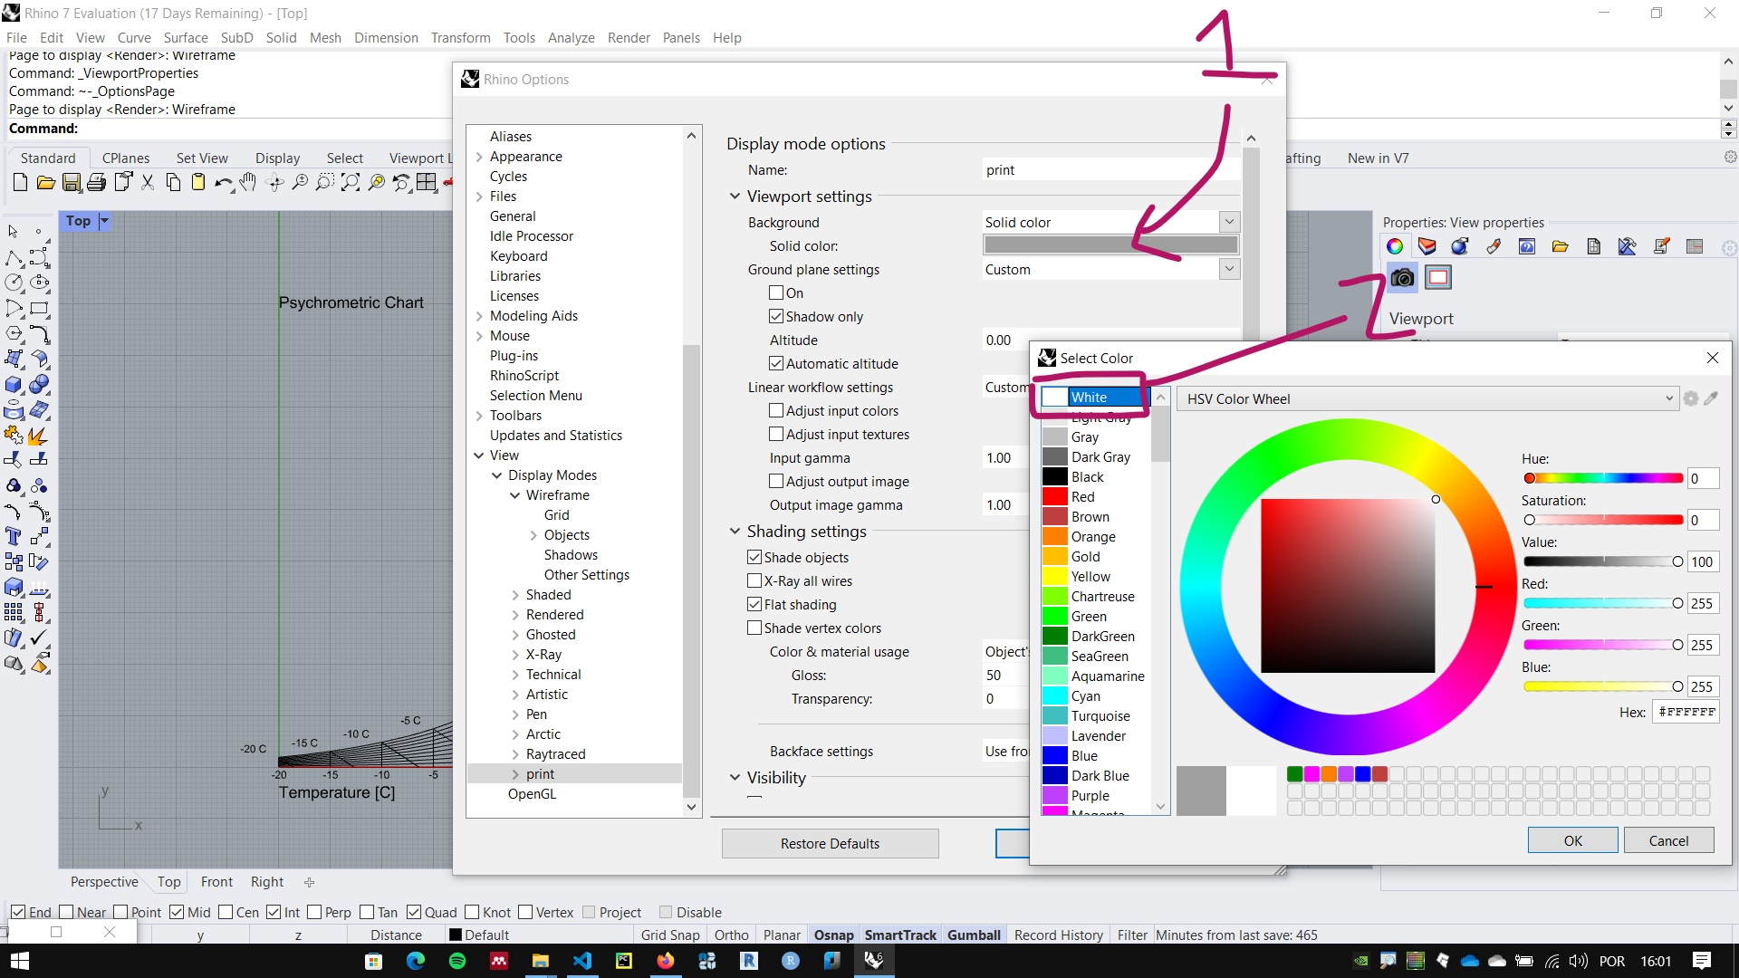Cancel the Select Color dialog
Screen dimensions: 1739x978
(x=1668, y=840)
